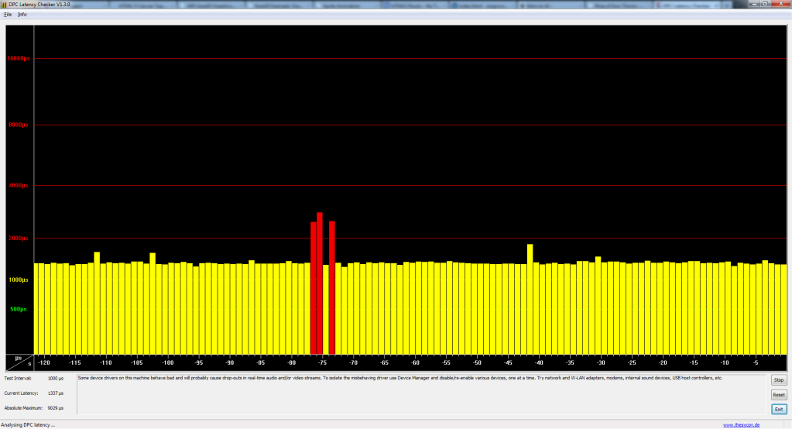The width and height of the screenshot is (792, 429).
Task: Click the 'Analysing DPC latency ...' status text
Action: coord(28,425)
